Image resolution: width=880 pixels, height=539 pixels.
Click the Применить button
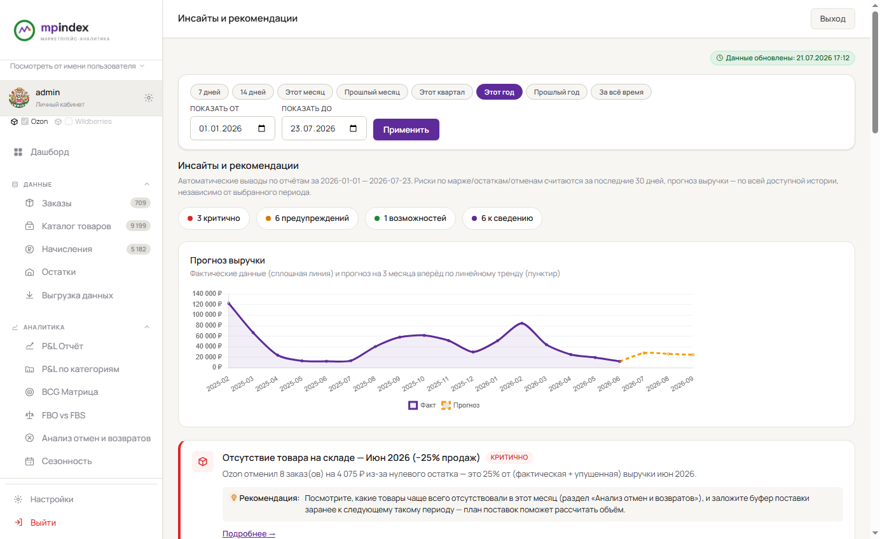406,129
